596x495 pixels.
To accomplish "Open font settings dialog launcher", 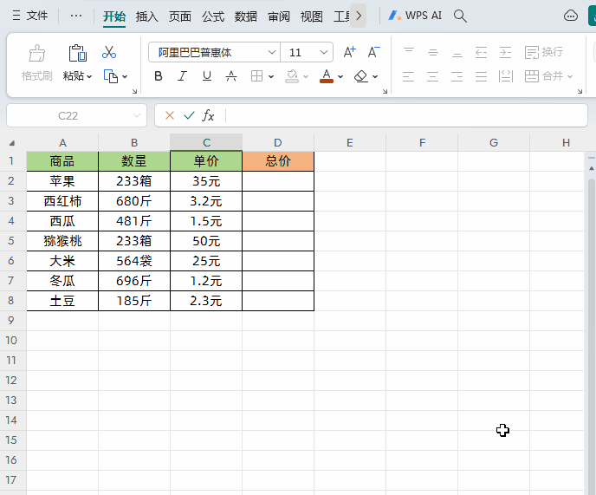I will point(385,91).
